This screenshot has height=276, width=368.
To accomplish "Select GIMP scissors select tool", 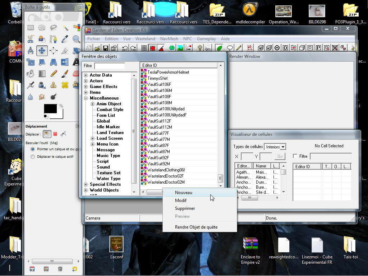I will [31, 39].
